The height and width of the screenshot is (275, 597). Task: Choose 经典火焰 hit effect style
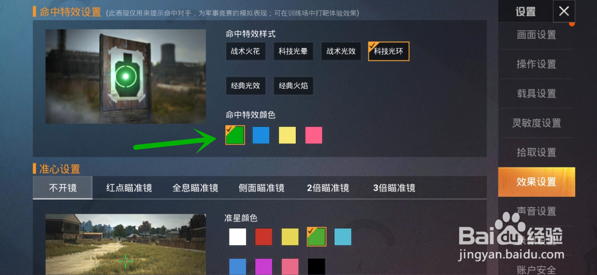point(293,86)
